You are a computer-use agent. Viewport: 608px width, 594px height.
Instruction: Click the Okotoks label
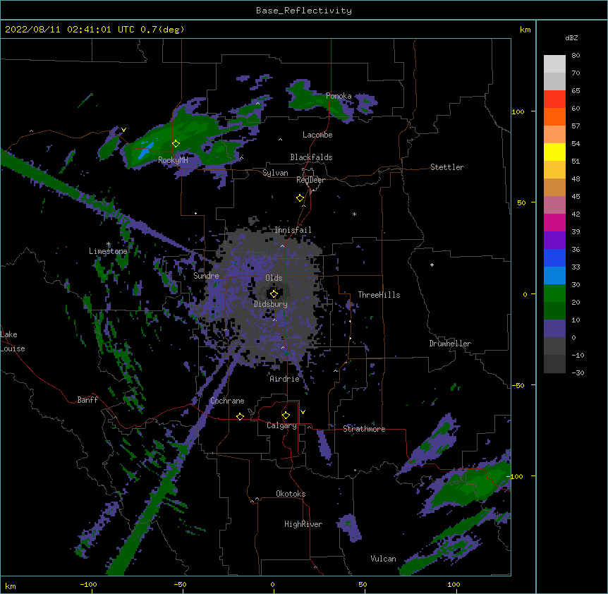(x=291, y=494)
